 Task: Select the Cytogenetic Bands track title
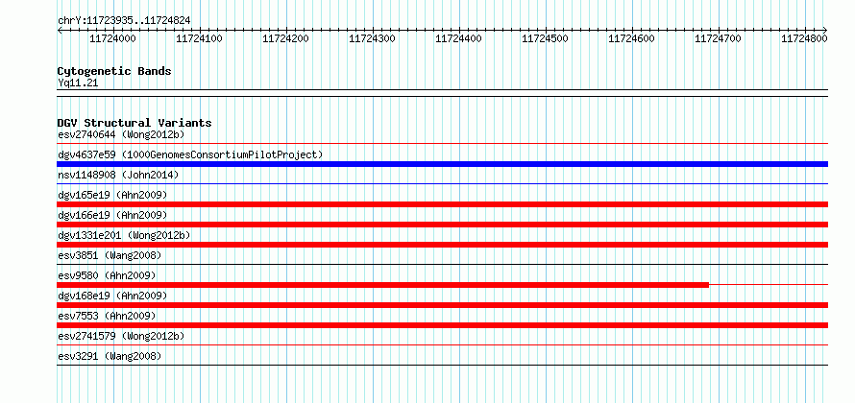pyautogui.click(x=114, y=71)
